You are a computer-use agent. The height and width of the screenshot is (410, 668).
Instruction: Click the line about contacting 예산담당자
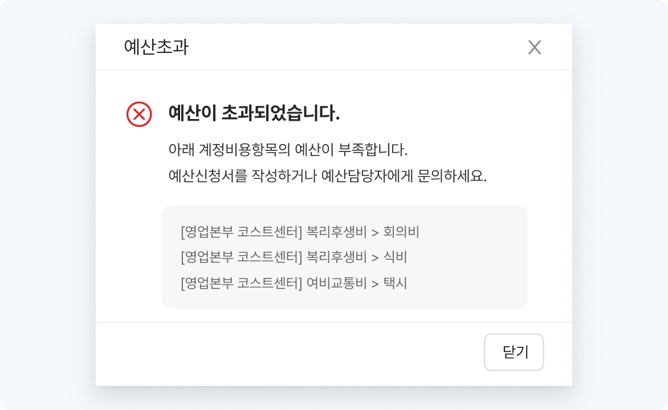click(328, 175)
